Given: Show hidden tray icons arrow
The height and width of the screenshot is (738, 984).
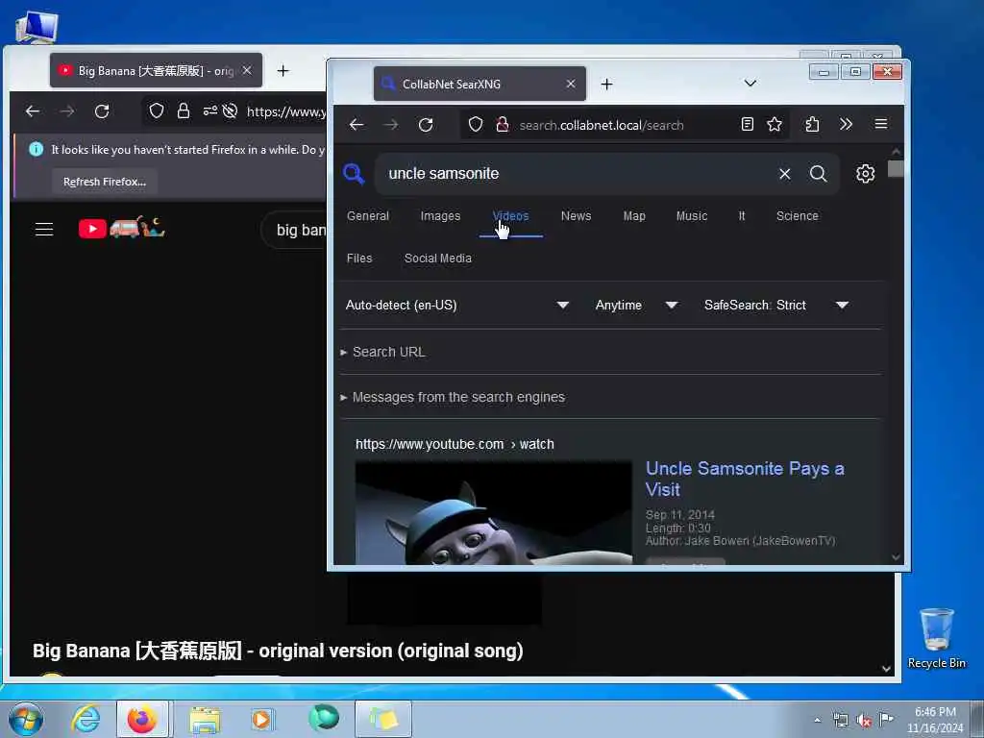Looking at the screenshot, I should (x=817, y=721).
